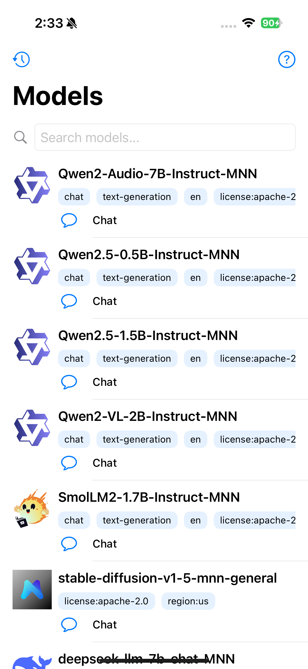Open the Qwen2-Audio-7B-Instruct-MNN model title
308x669 pixels.
158,174
